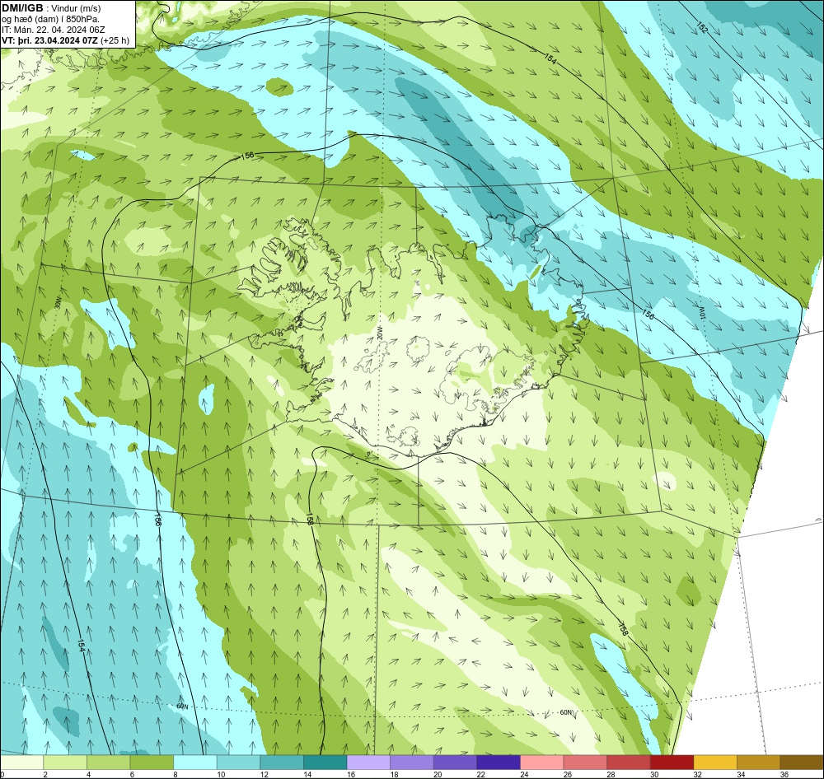Click the 8–10 m/s pale cyan swatch
The height and width of the screenshot is (779, 824).
195,763
